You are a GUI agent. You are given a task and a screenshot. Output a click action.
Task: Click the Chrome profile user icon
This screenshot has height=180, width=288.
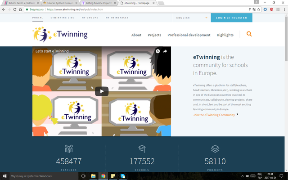coord(256,2)
